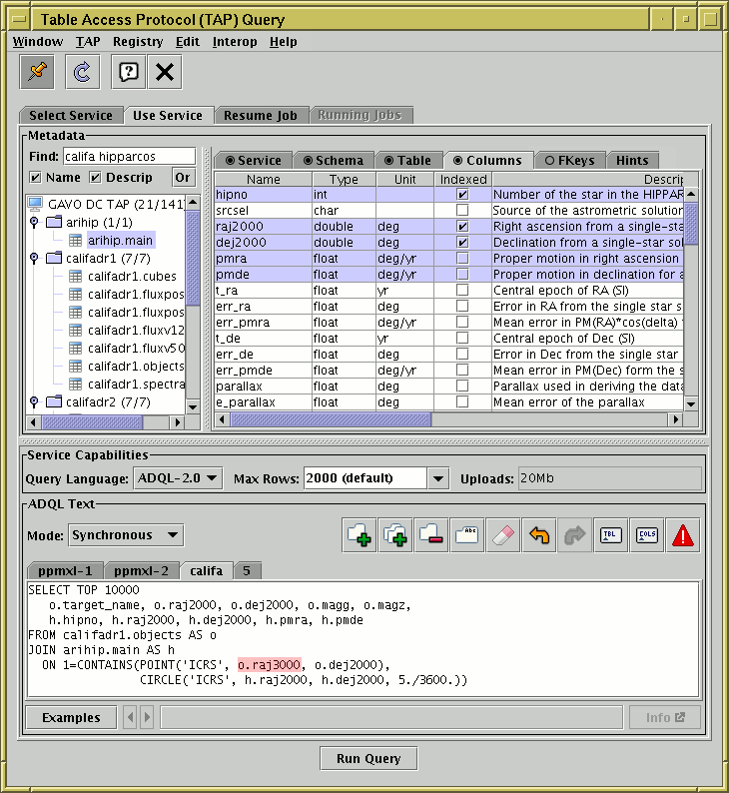Toggle the Descrip search checkbox
The width and height of the screenshot is (729, 793).
click(96, 178)
